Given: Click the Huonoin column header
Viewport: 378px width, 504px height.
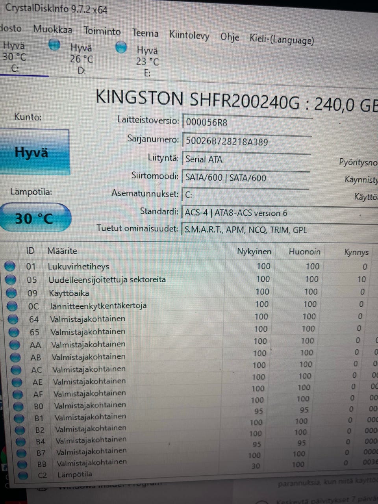Looking at the screenshot, I should (x=304, y=252).
